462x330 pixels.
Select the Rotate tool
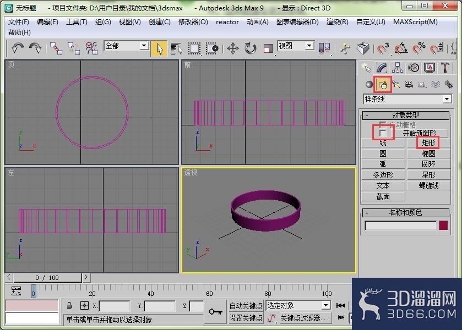coord(251,48)
